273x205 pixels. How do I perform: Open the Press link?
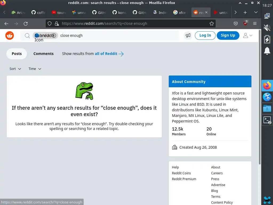(215, 179)
